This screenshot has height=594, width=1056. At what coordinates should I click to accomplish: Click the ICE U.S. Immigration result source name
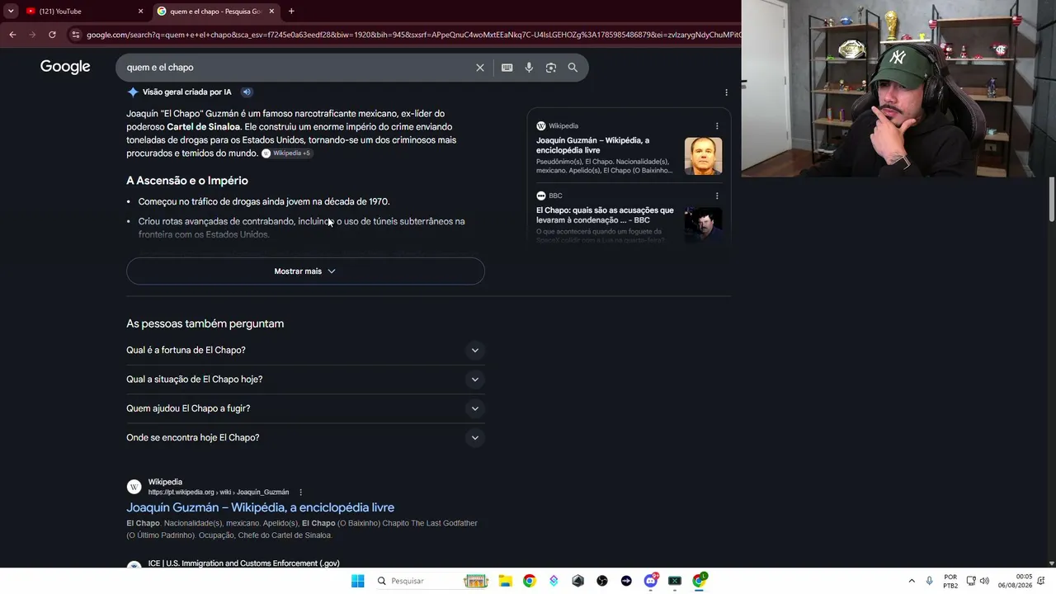coord(244,563)
